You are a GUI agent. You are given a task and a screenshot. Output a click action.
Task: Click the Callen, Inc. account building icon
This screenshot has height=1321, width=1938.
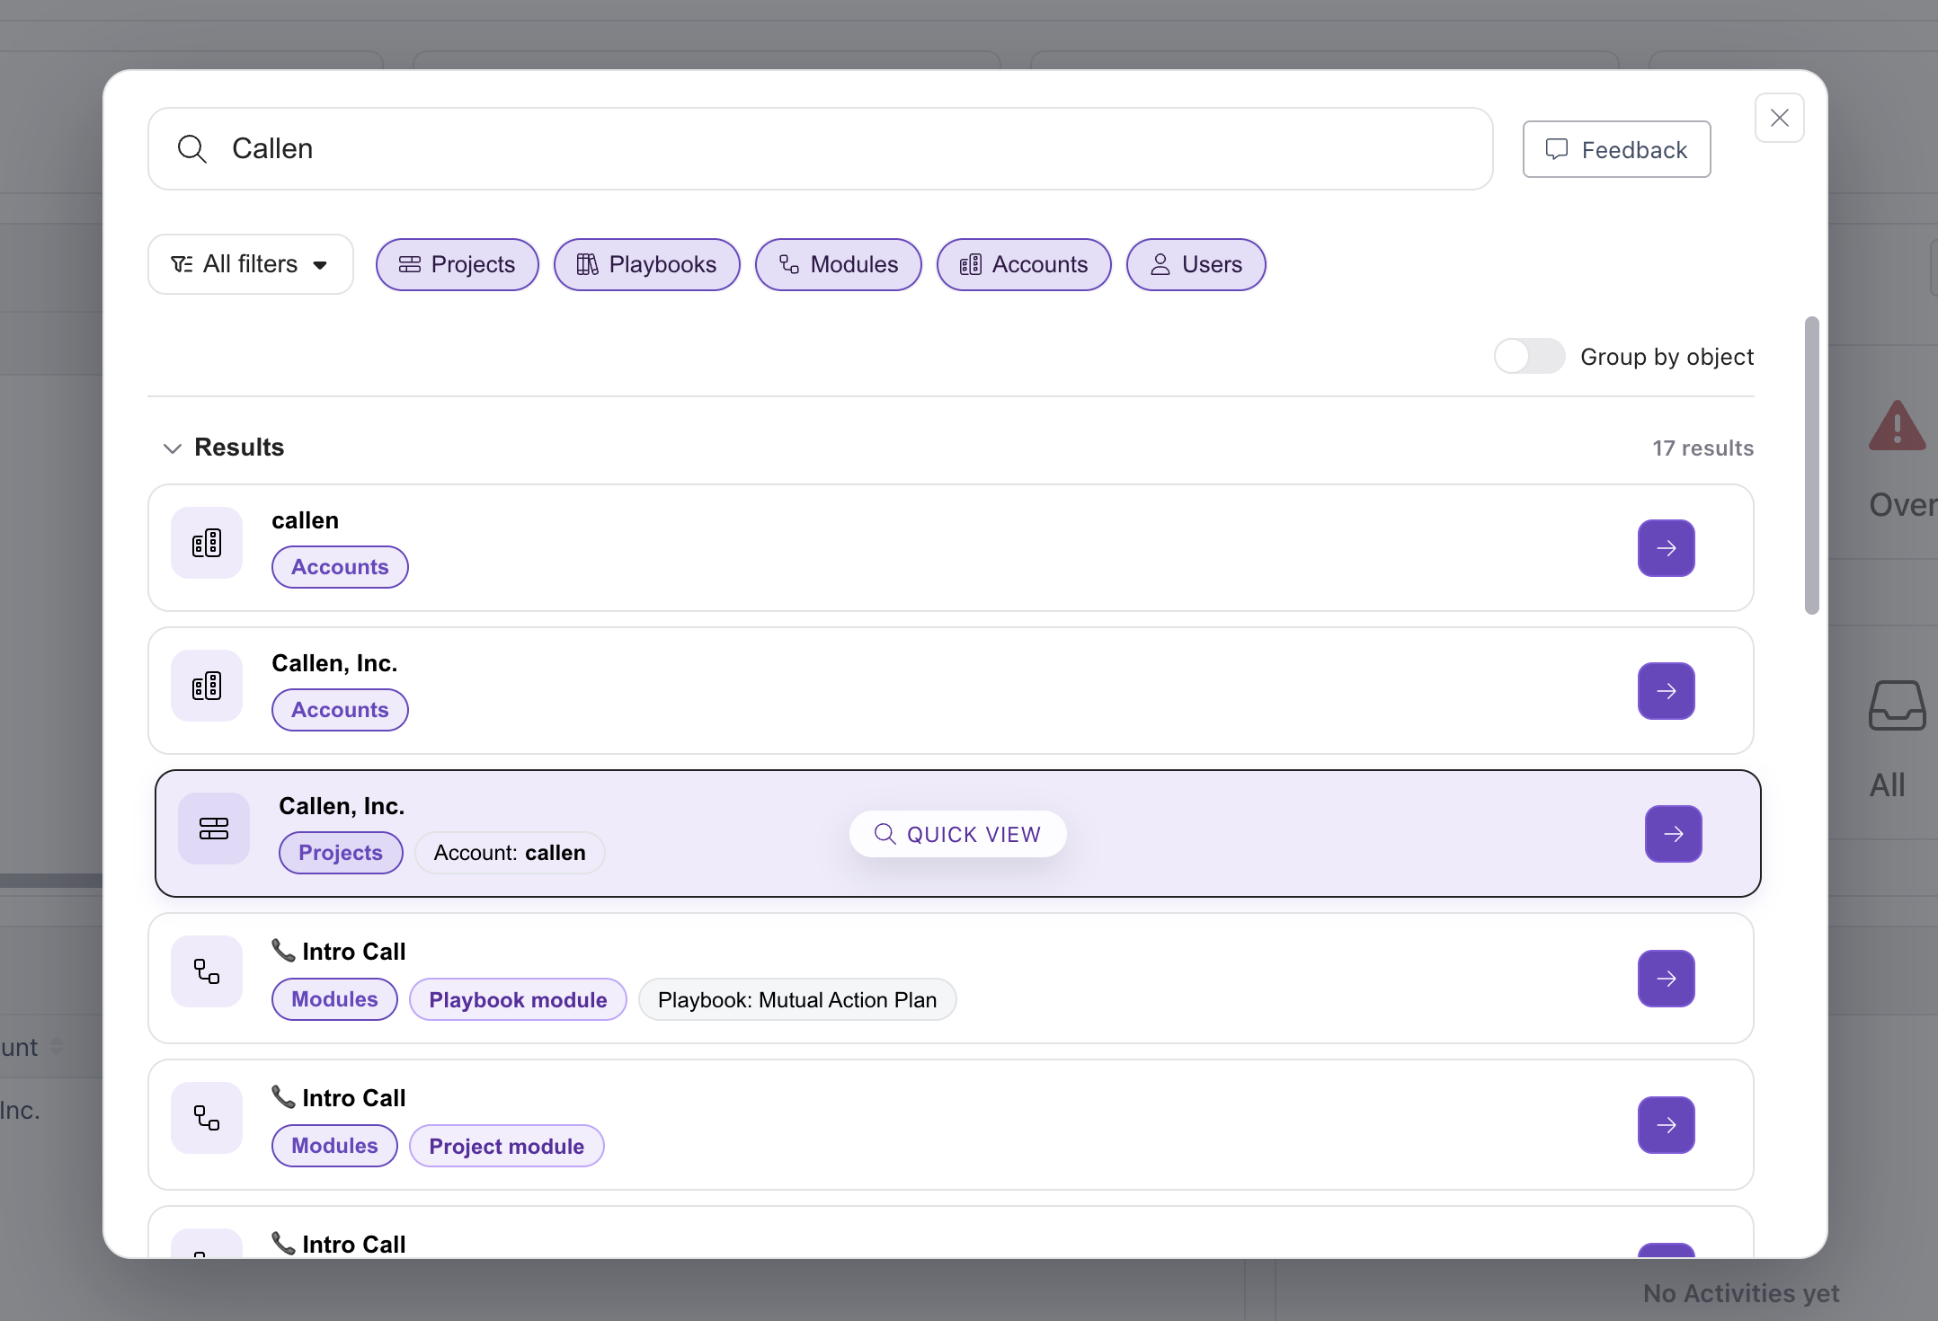coord(207,686)
